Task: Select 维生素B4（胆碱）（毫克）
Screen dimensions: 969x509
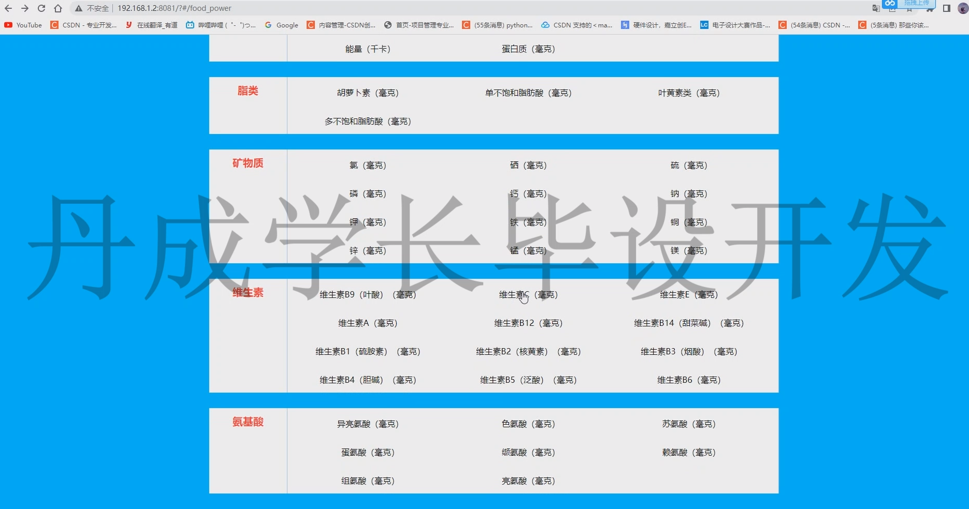Action: click(368, 380)
